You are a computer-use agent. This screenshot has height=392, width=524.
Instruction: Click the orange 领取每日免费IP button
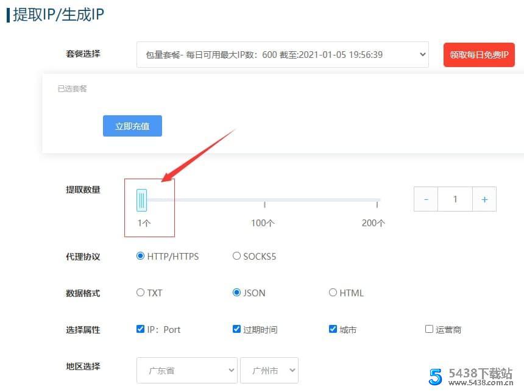[x=479, y=54]
